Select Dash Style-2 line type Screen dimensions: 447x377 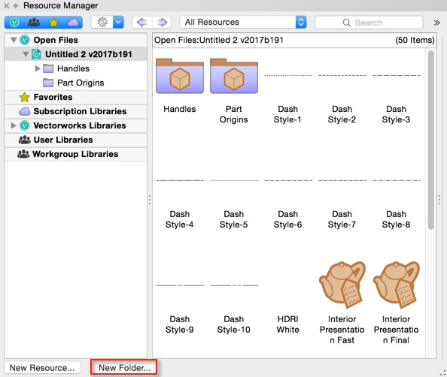point(342,75)
